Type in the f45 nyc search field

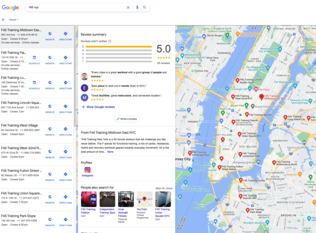[x=74, y=8]
